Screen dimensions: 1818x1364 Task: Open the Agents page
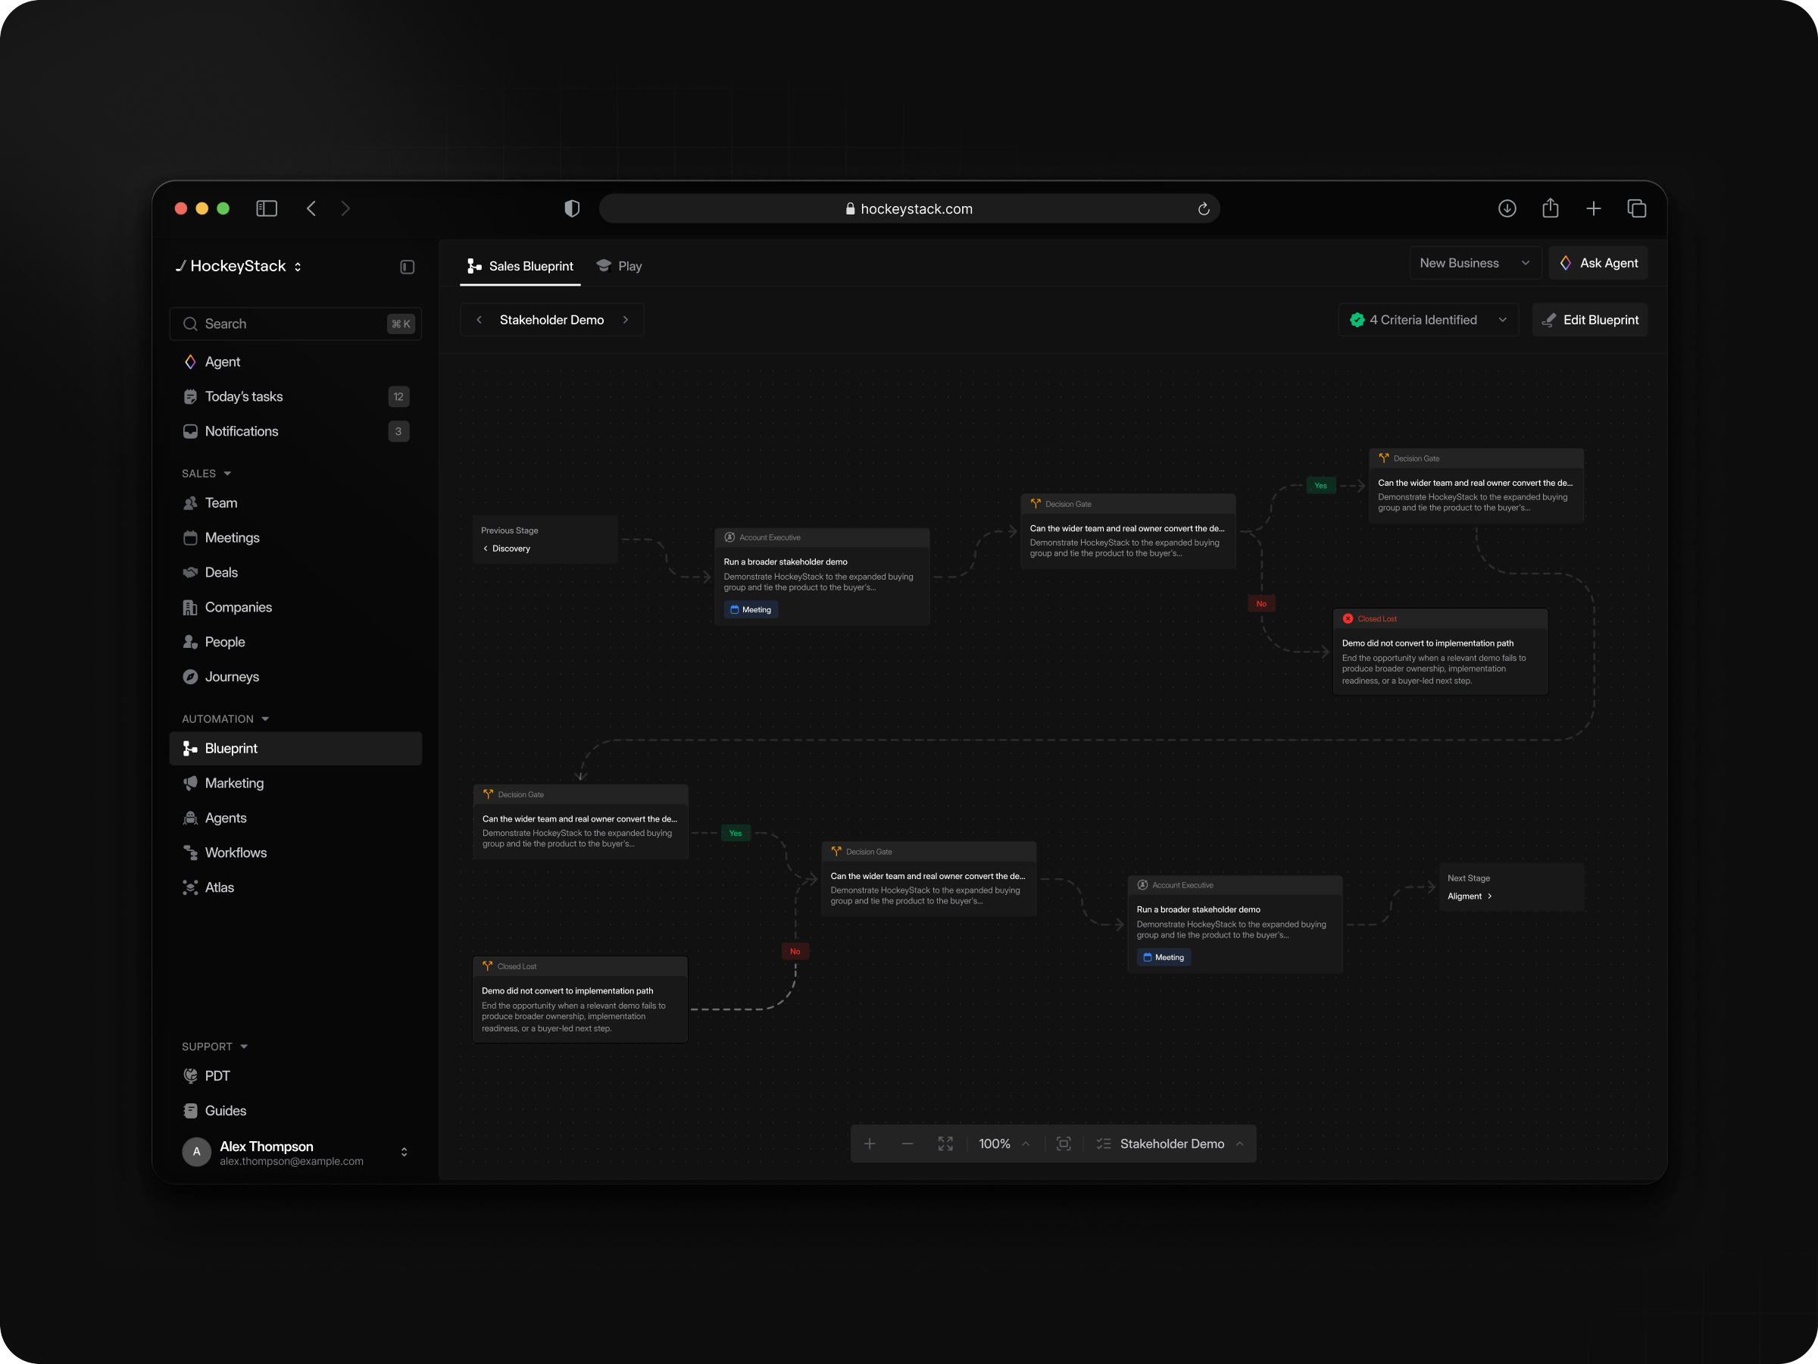coord(296,817)
